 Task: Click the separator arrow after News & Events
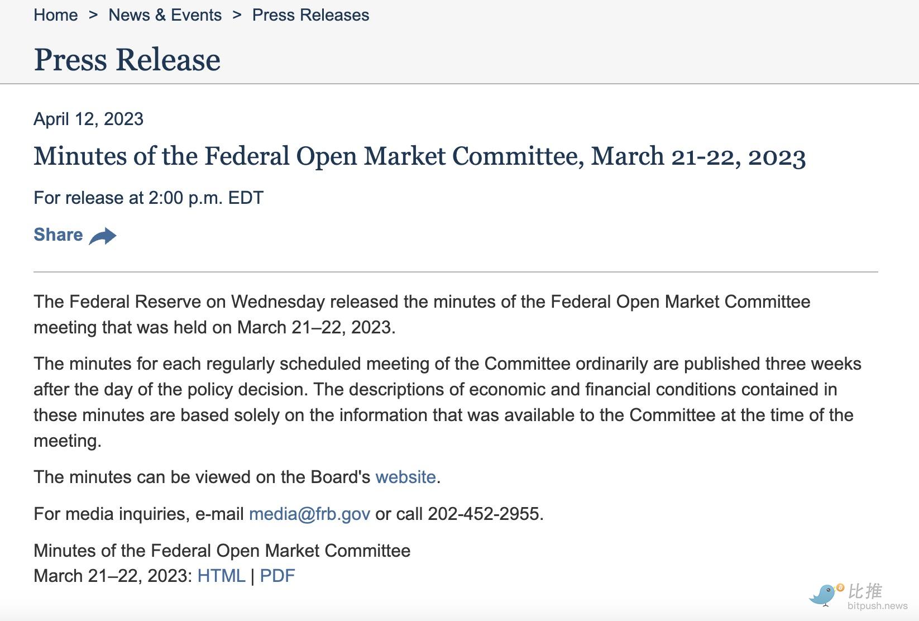(237, 15)
